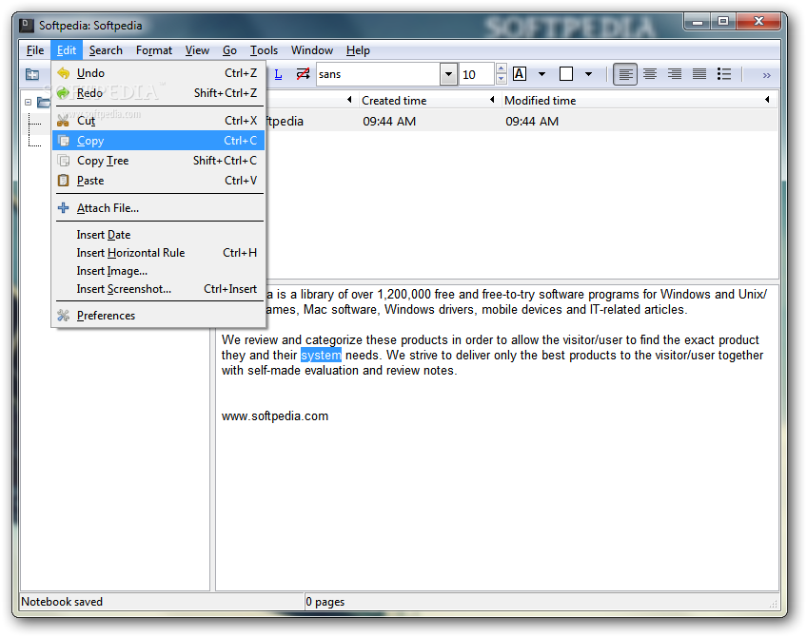Toggle justify alignment
Viewport: 807px width, 637px height.
(699, 74)
